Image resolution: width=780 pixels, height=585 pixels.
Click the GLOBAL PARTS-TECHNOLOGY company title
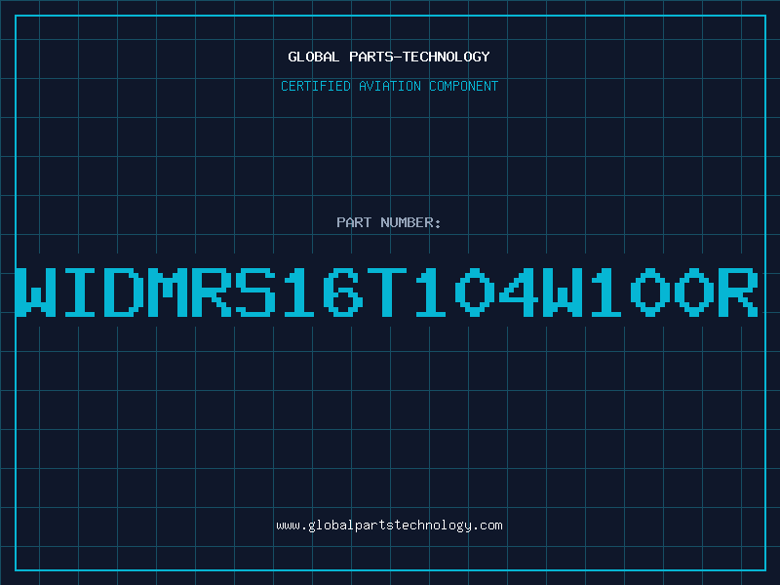point(389,57)
